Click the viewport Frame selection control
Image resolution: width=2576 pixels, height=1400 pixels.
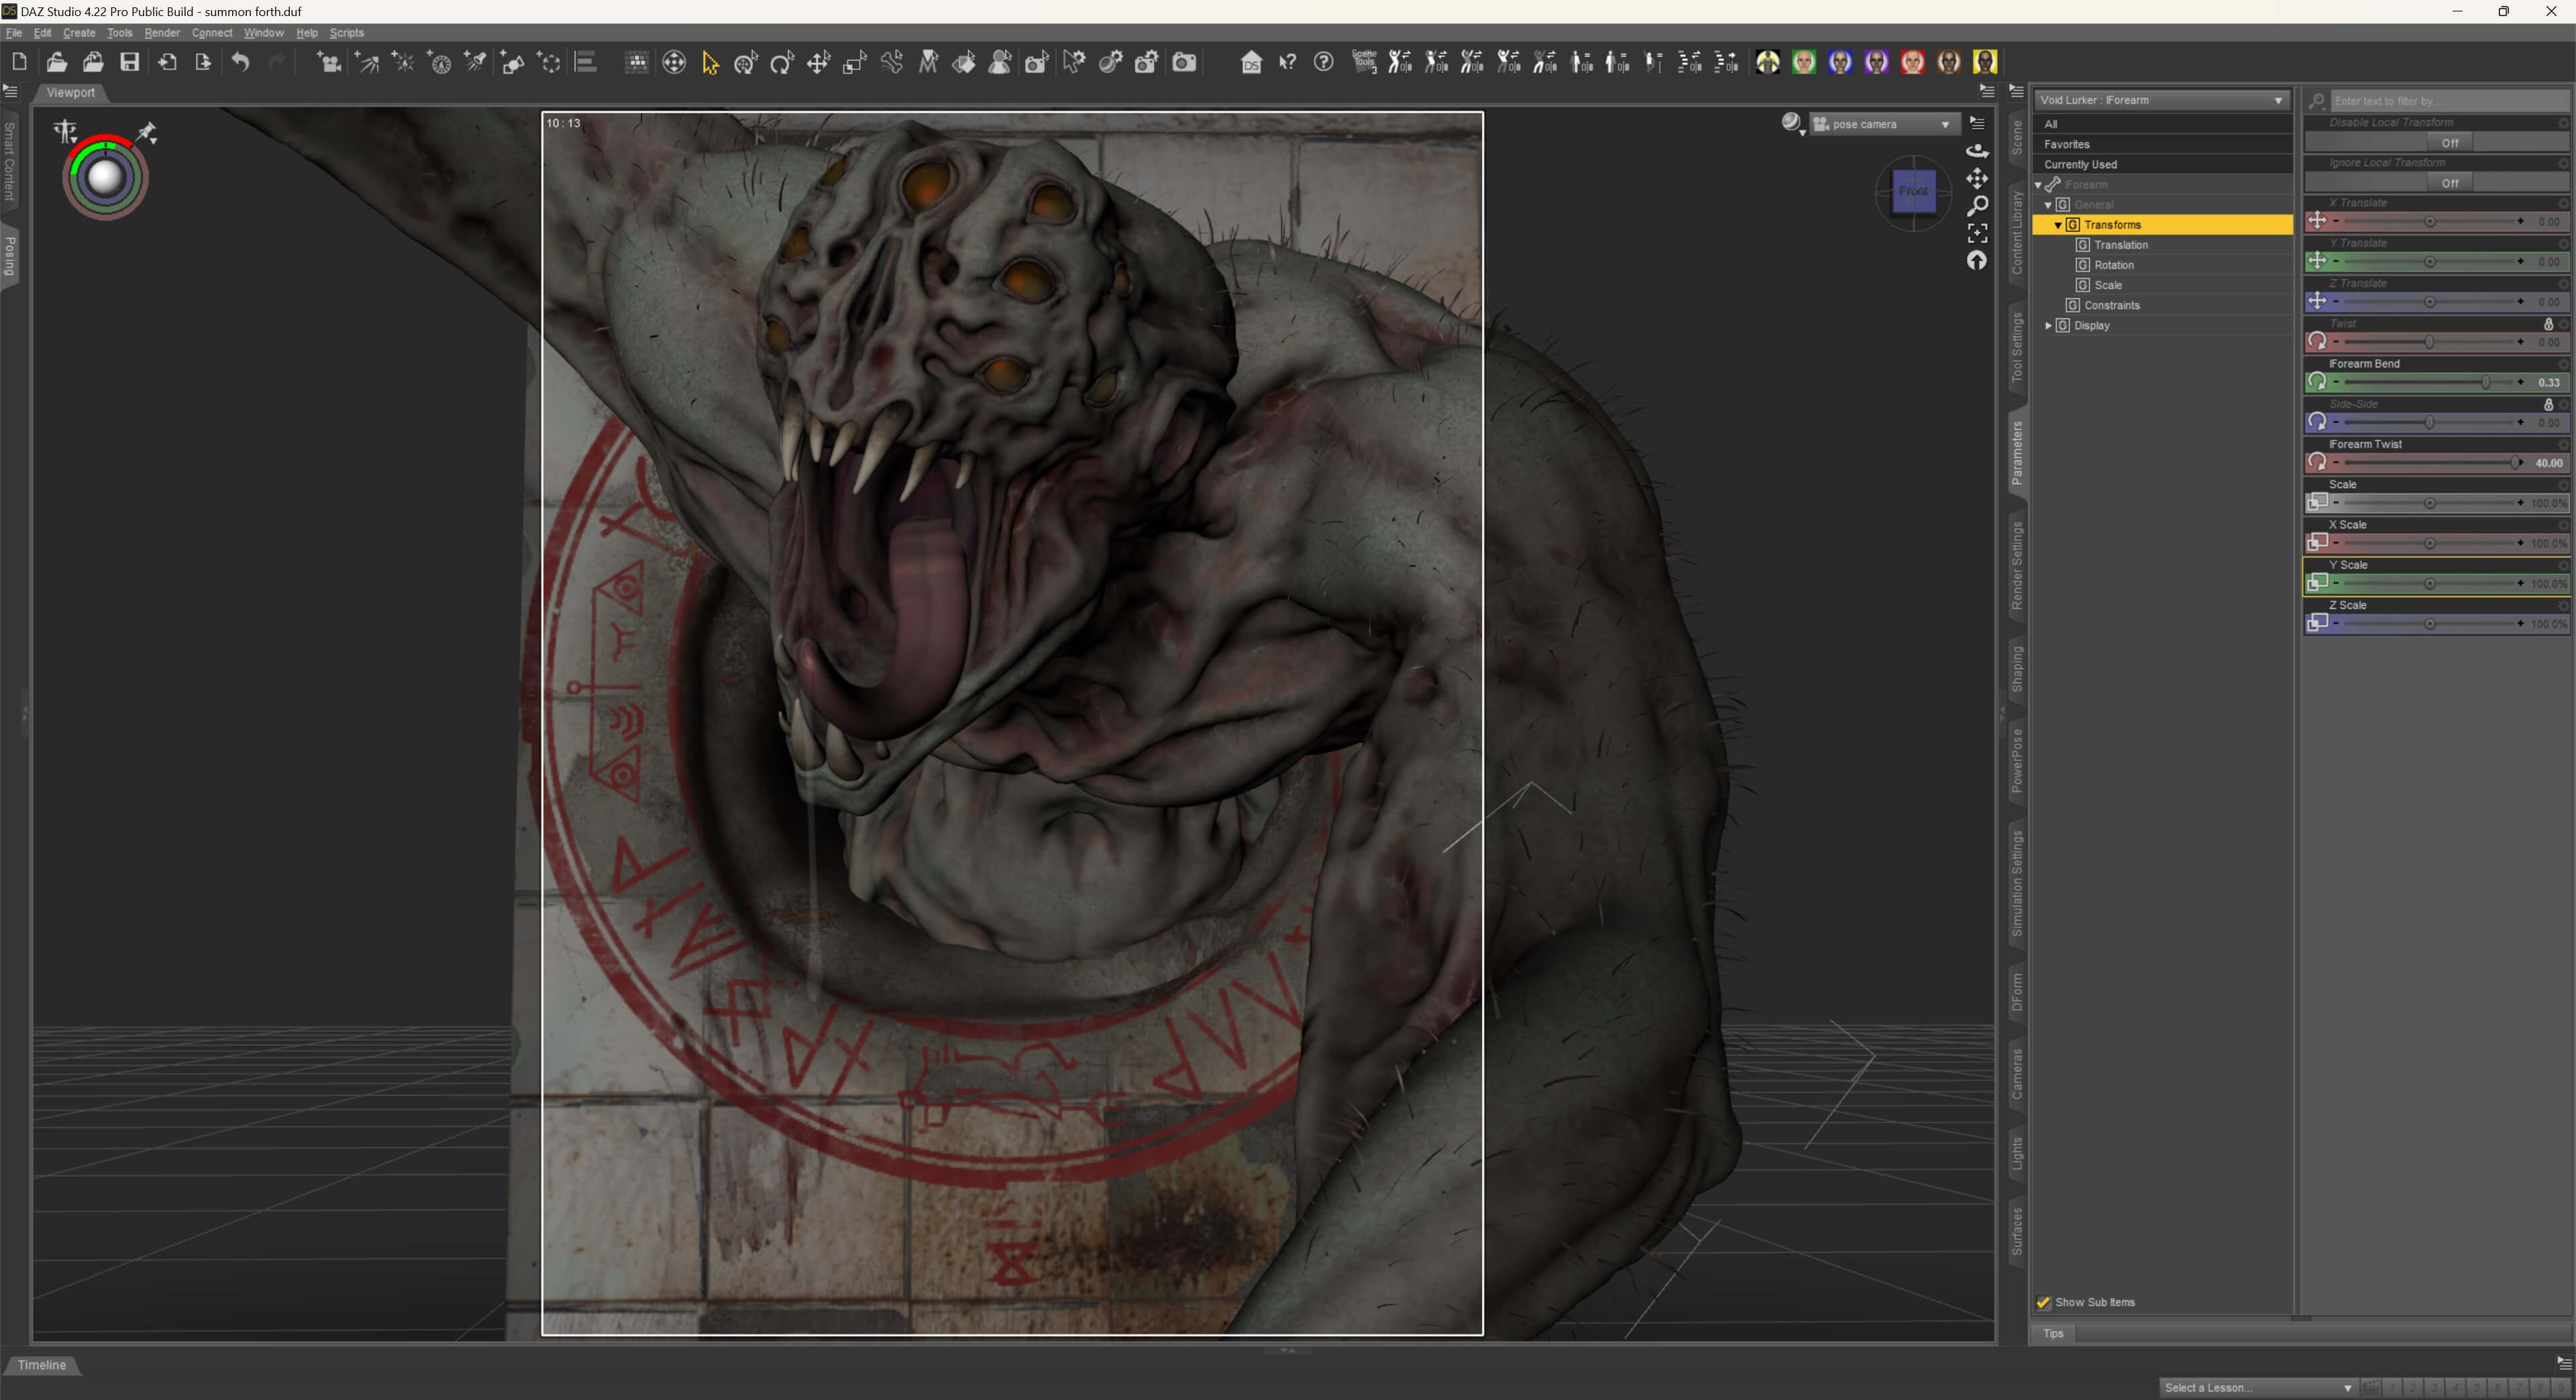click(x=1977, y=233)
